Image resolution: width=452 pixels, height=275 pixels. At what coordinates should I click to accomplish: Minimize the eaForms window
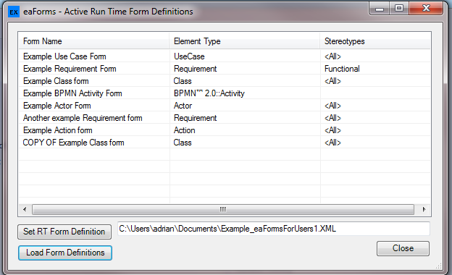380,9
